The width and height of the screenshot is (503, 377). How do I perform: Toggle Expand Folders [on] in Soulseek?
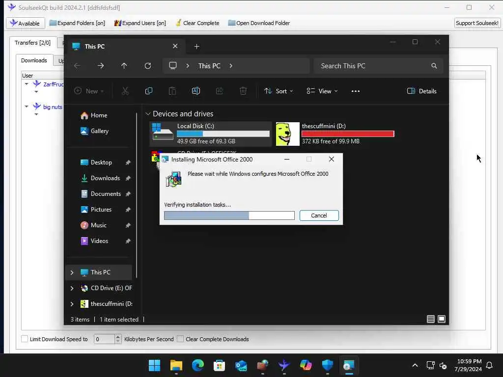point(77,23)
